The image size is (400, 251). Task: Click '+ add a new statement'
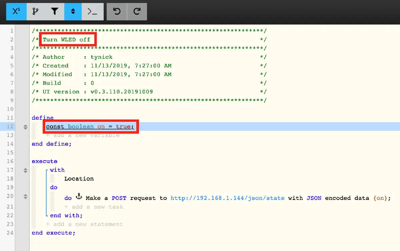point(84,224)
